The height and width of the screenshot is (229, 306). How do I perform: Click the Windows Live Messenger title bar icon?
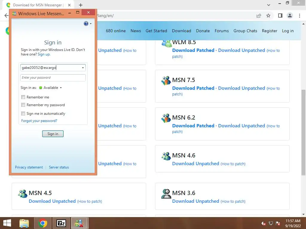(14, 13)
